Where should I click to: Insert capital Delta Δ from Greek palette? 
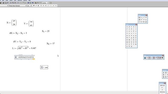132,38
